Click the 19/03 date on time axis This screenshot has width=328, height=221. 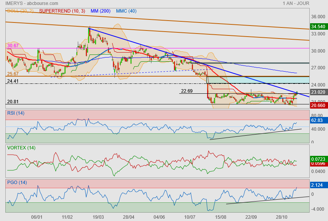coord(98,217)
